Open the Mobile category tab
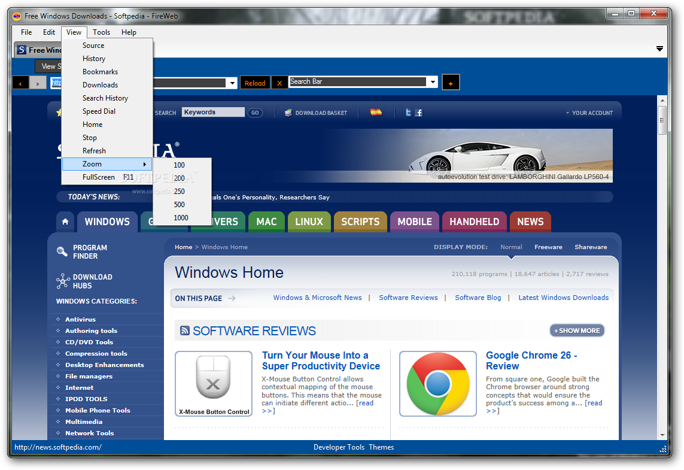This screenshot has height=470, width=684. [415, 222]
